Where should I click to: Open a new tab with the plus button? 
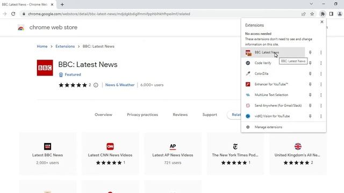62,4
